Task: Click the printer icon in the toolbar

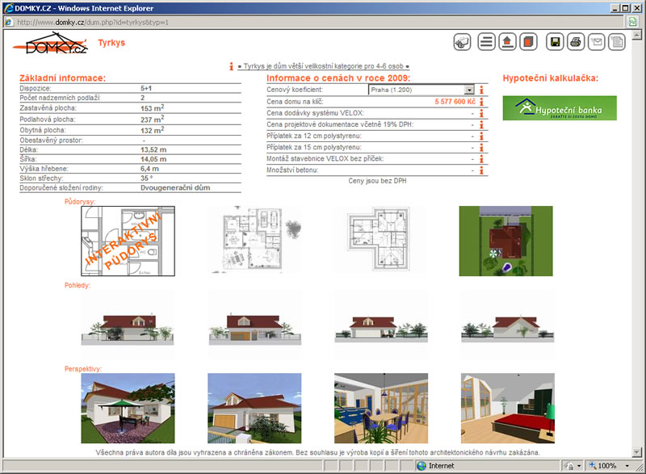Action: [x=576, y=43]
